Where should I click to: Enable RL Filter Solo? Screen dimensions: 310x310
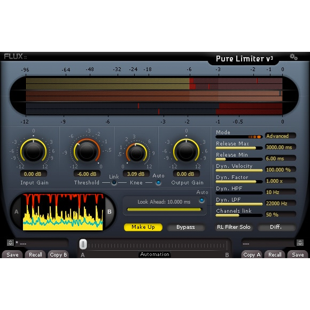234,227
